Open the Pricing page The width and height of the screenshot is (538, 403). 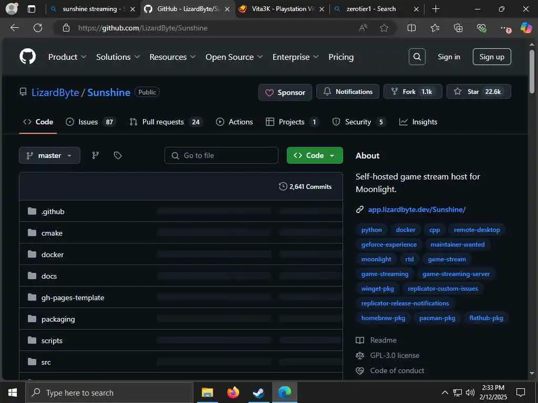pyautogui.click(x=340, y=57)
